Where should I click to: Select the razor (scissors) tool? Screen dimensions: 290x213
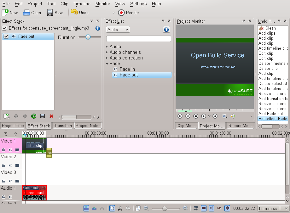pos(120,208)
